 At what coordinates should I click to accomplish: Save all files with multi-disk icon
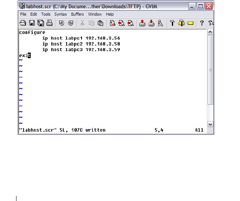click(41, 23)
